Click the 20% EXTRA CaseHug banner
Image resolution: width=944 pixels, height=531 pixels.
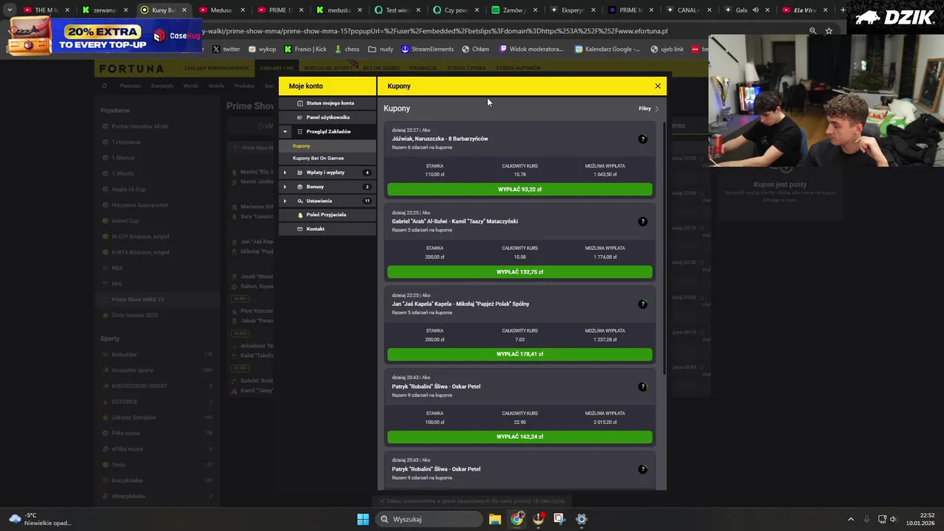pos(106,37)
